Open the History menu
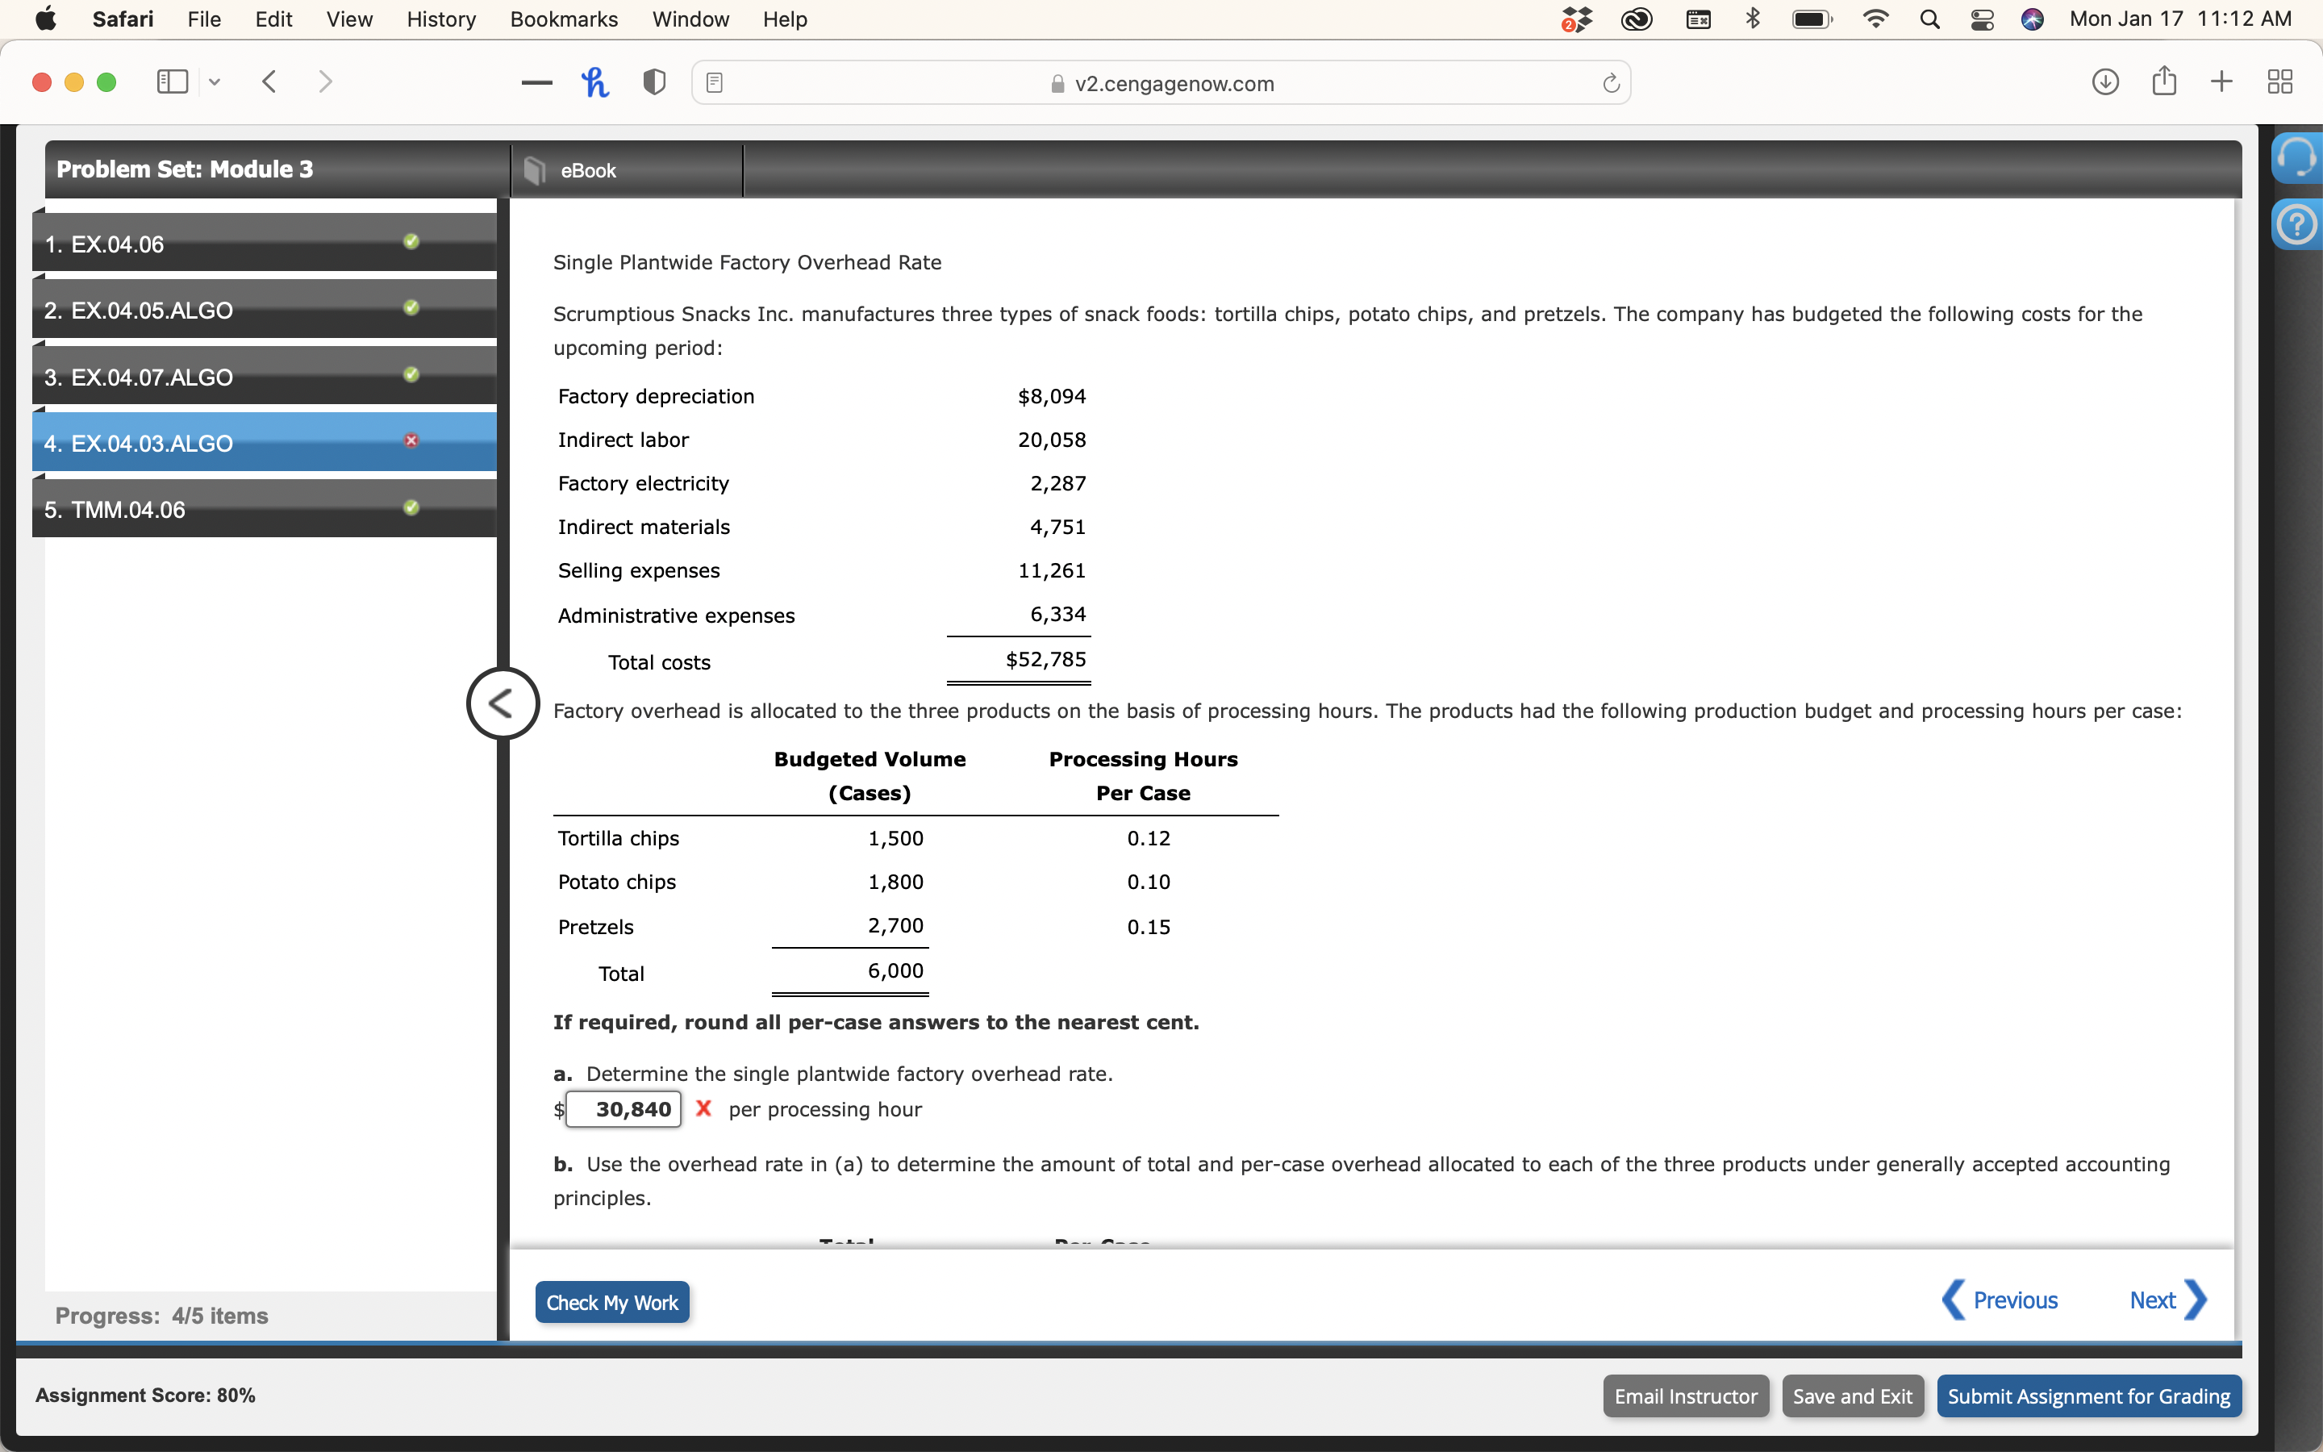This screenshot has height=1452, width=2323. tap(440, 19)
